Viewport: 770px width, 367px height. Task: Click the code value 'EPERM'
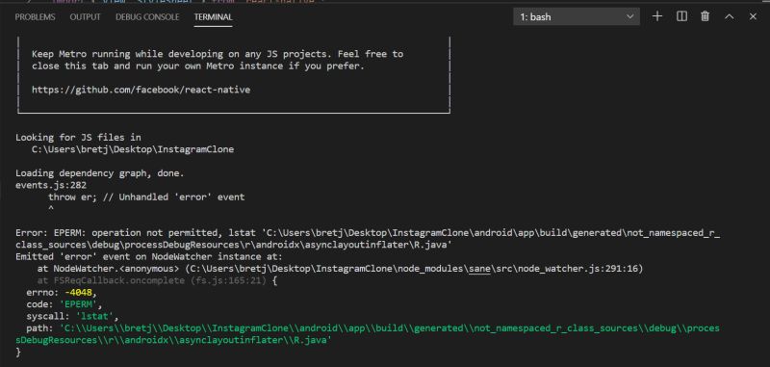[x=78, y=304]
